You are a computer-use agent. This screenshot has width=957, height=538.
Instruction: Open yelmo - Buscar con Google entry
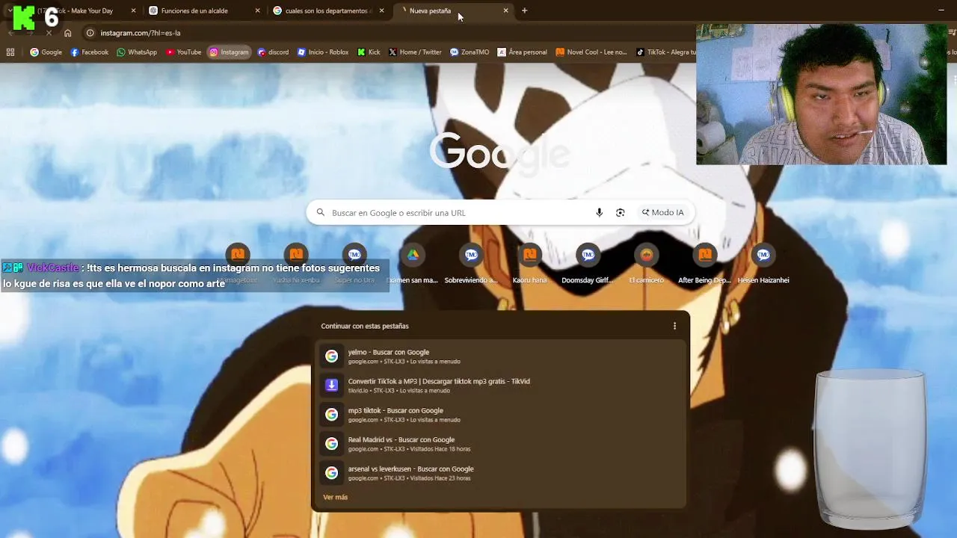pyautogui.click(x=500, y=356)
